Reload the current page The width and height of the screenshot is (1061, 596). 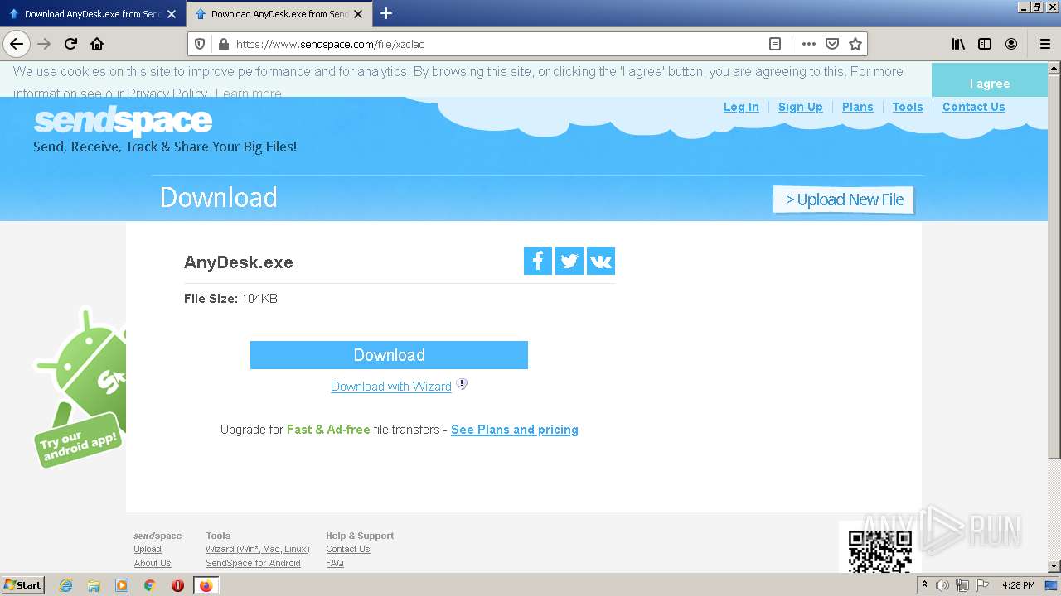point(70,44)
